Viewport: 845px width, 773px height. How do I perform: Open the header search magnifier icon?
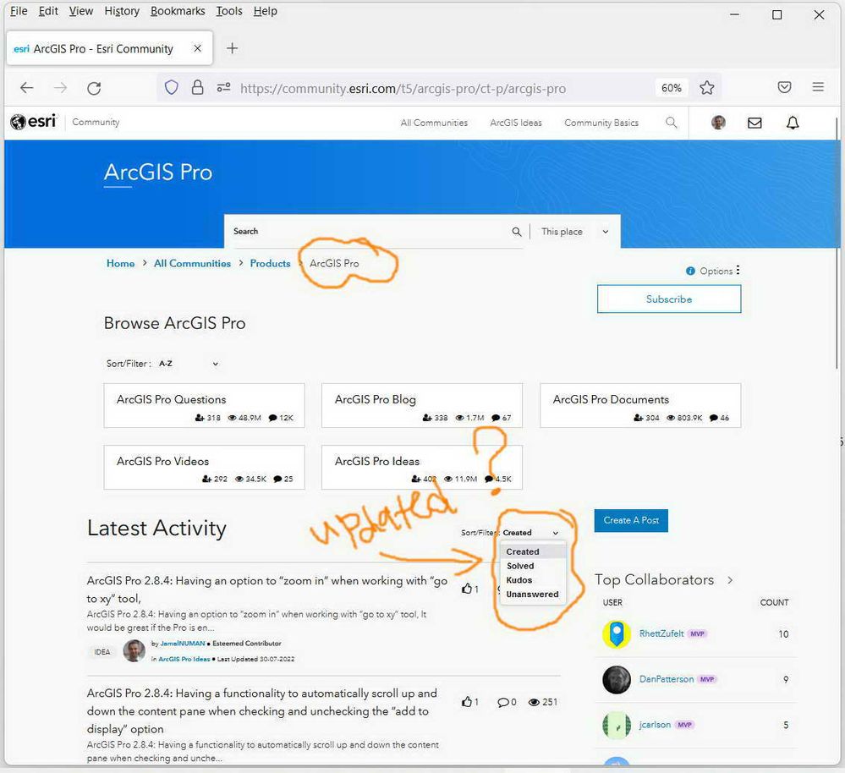pyautogui.click(x=672, y=123)
